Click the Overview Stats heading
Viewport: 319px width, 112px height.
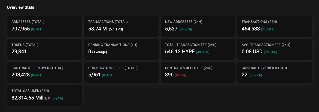tap(20, 7)
